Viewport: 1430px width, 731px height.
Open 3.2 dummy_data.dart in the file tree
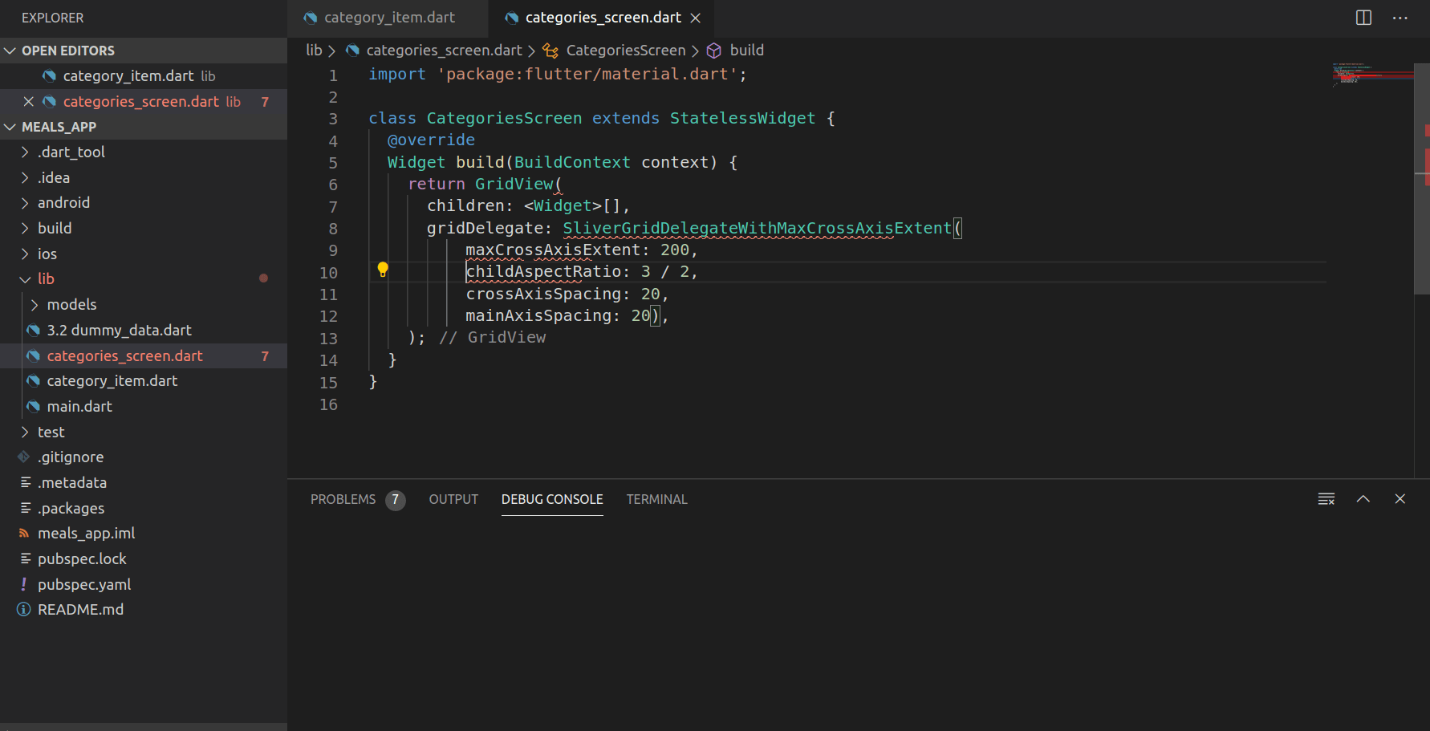[x=144, y=330]
